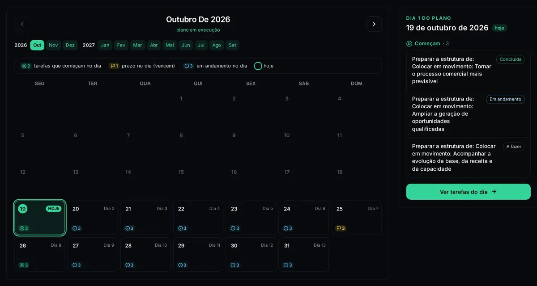
Task: Choose the Mai month tab
Action: (x=170, y=45)
